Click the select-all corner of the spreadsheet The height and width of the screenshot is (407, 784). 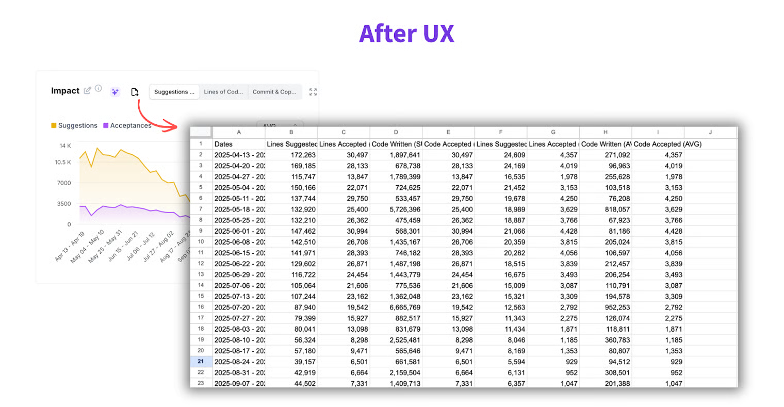(x=201, y=133)
